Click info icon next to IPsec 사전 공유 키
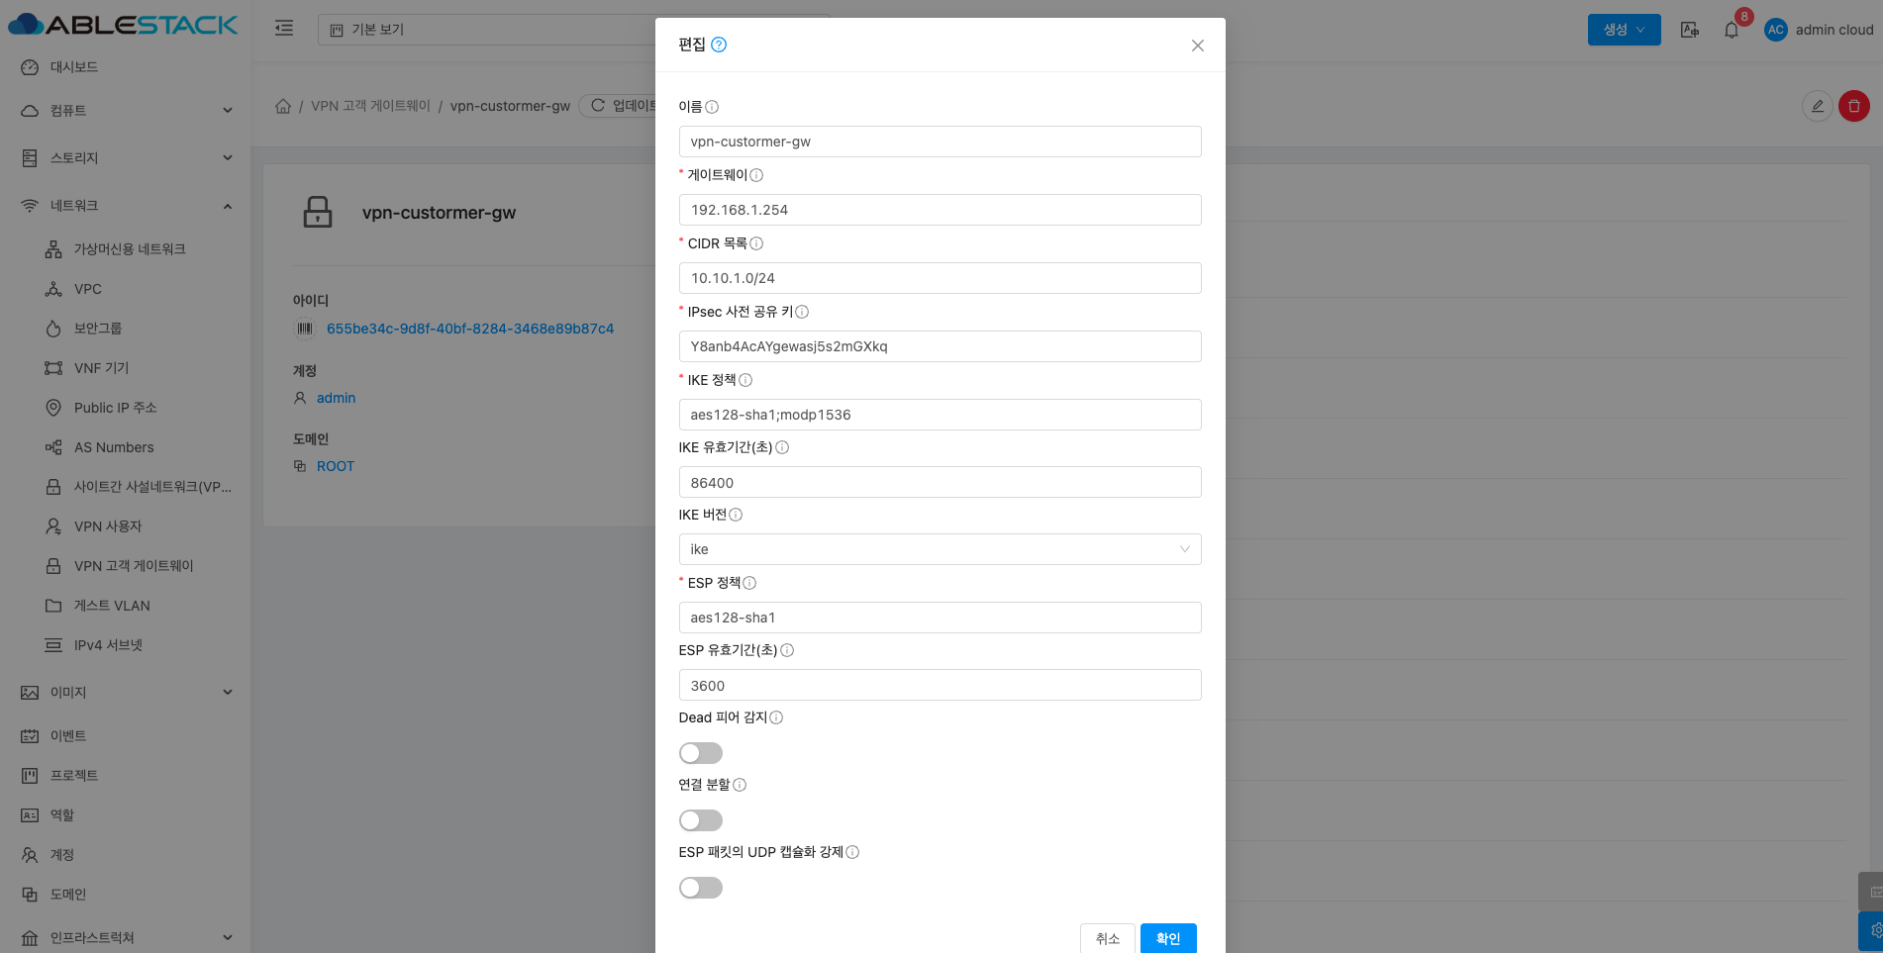 coord(802,312)
